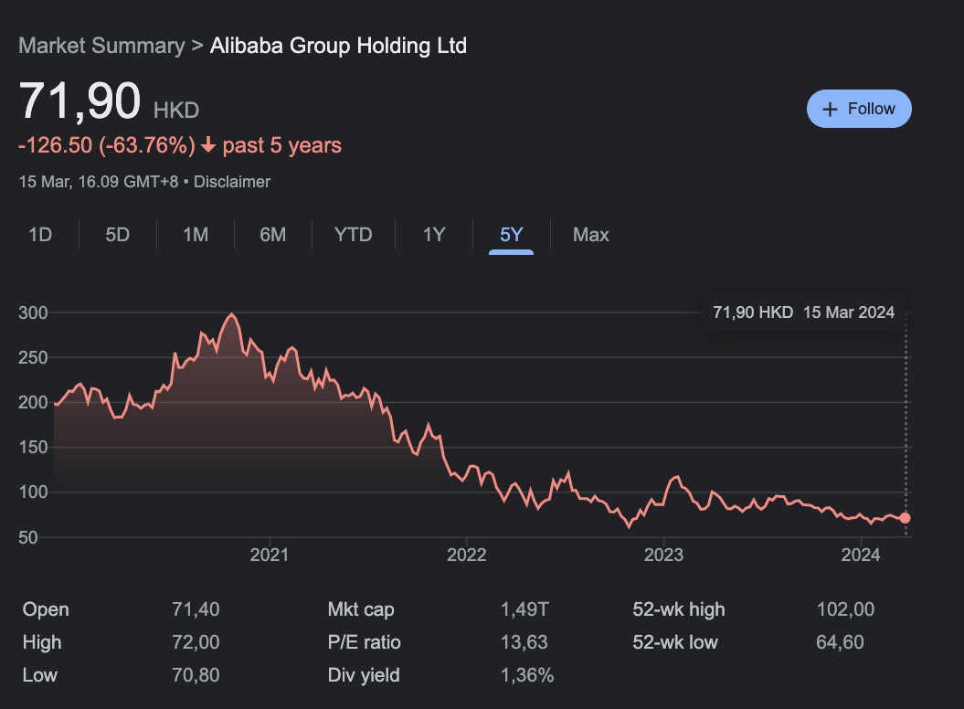The image size is (964, 709).
Task: Click the 71,90 HKD chart tooltip
Action: coord(803,312)
